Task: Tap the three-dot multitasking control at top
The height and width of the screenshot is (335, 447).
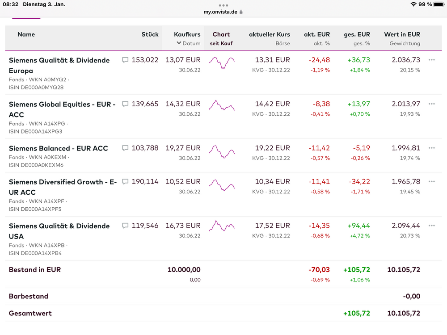Action: [223, 5]
